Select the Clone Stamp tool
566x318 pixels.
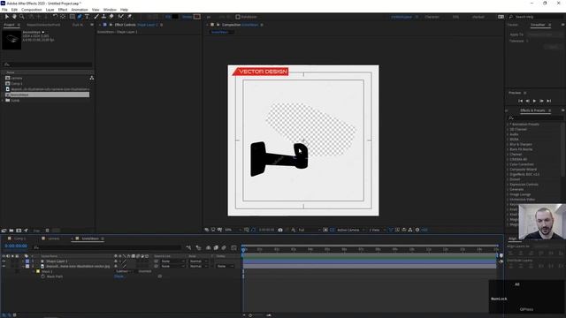click(x=104, y=17)
